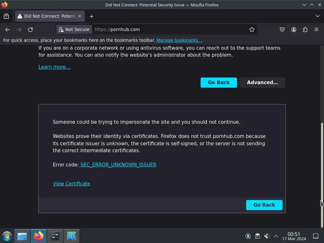The height and width of the screenshot is (243, 324).
Task: Open Firefox account icon
Action: 294,29
